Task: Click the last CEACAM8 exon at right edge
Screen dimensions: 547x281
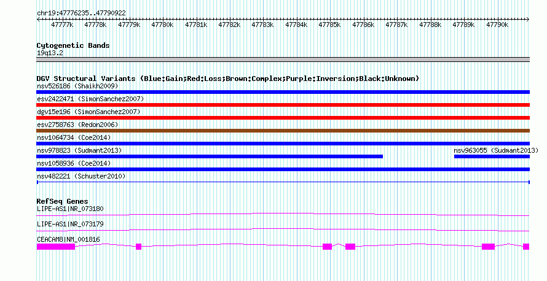Action: (x=526, y=247)
